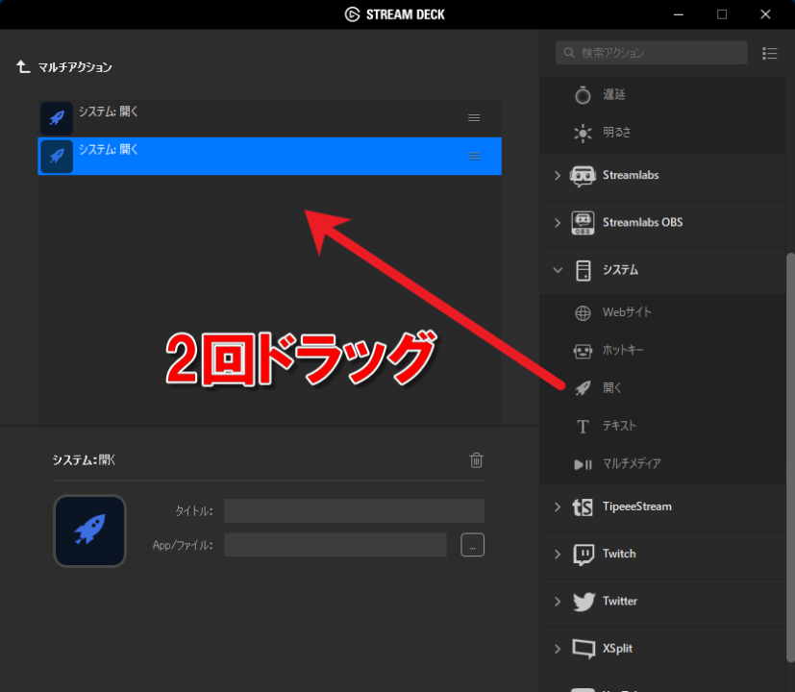This screenshot has width=795, height=692.
Task: Expand the XSplit category
Action: click(x=558, y=648)
